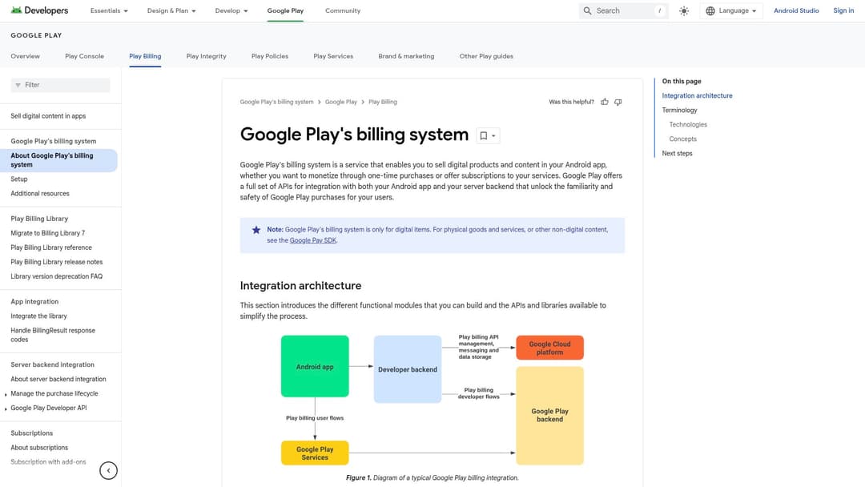Jump to Technologies in page outline
Screen dimensions: 865x487
coord(688,125)
